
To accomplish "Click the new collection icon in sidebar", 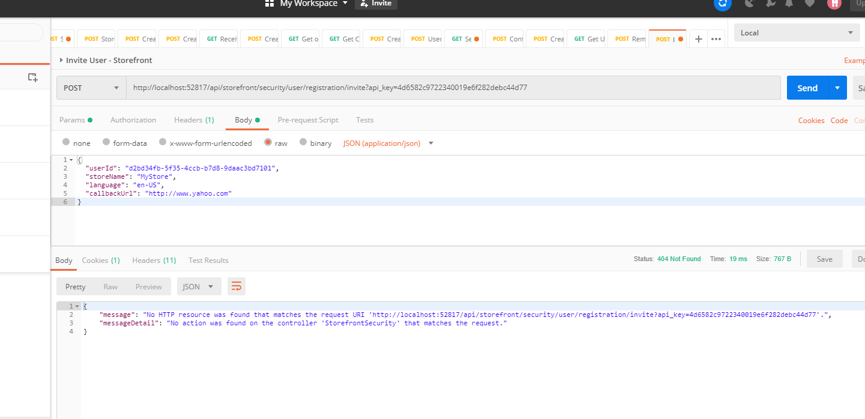I will [x=32, y=77].
